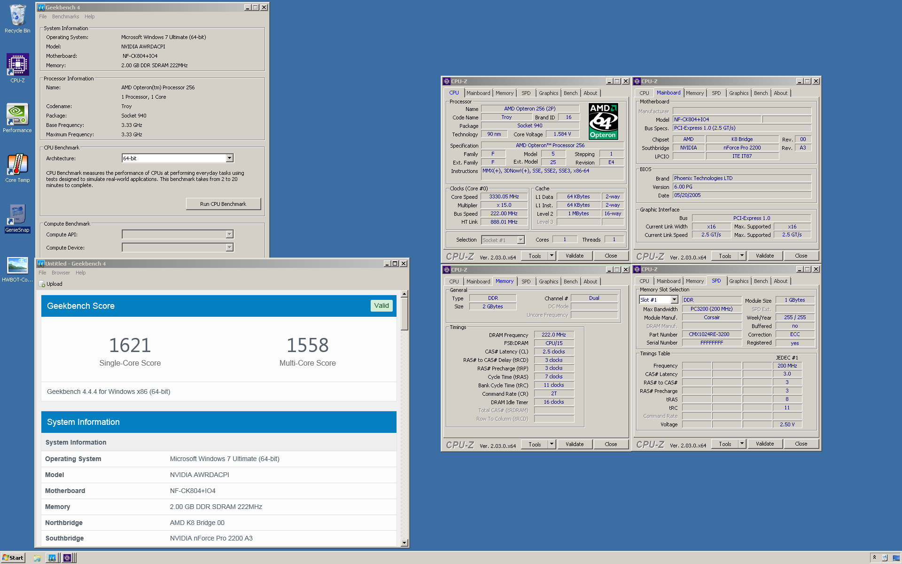902x564 pixels.
Task: Click the Single-Core Score 1621 value
Action: pyautogui.click(x=130, y=345)
